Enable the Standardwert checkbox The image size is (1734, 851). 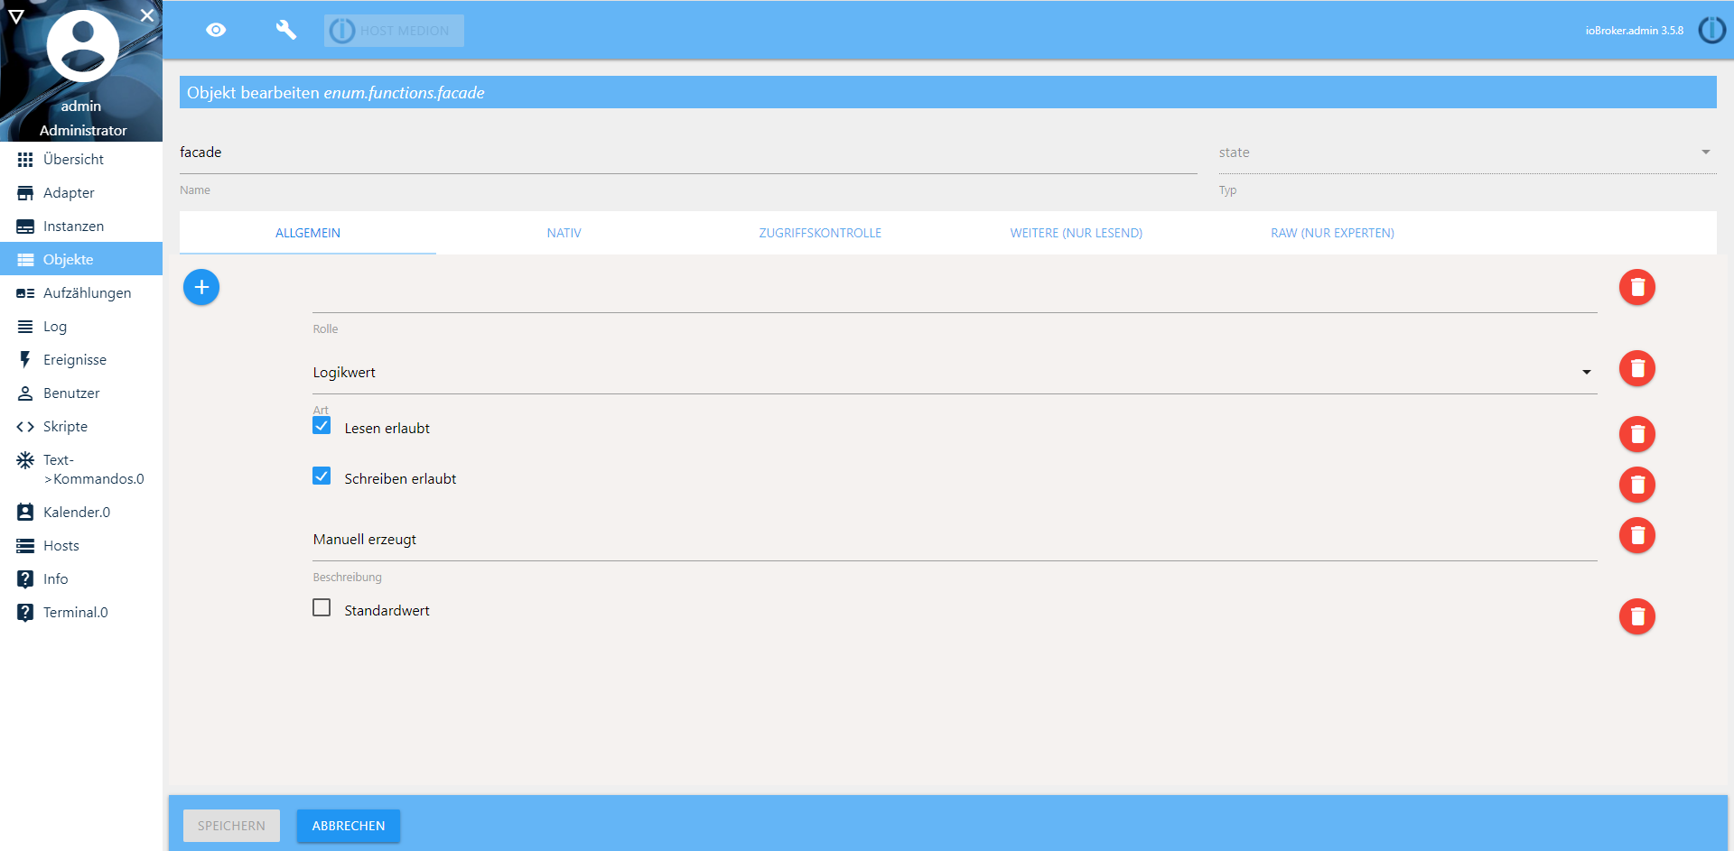[322, 608]
